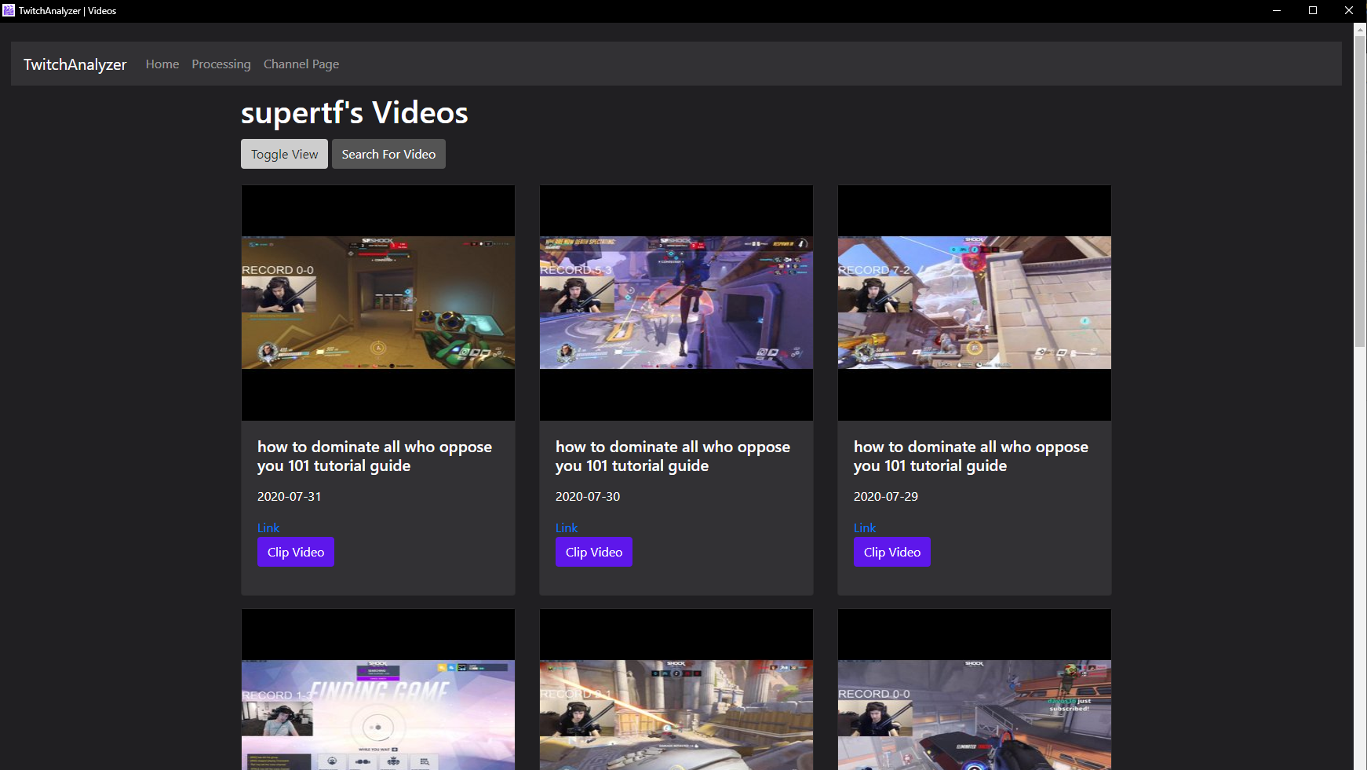Follow the Link for 2020-07-29 video

tap(865, 528)
